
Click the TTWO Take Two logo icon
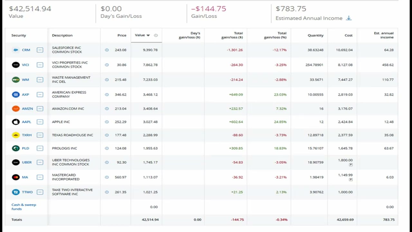coord(16,192)
